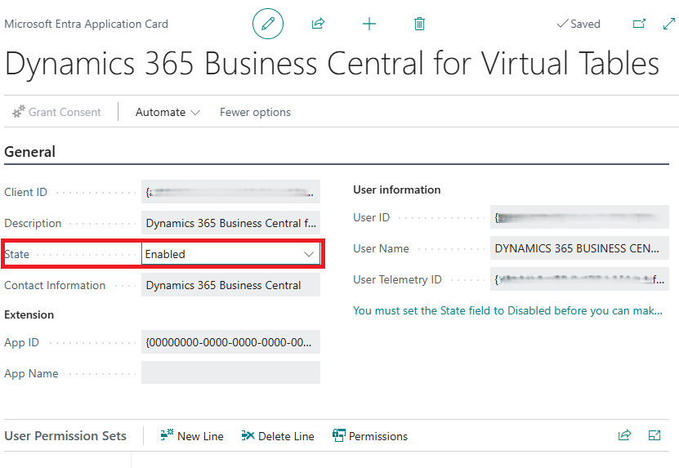Screen dimensions: 679x468
Task: Click share icon in User Permission Sets
Action: pos(624,435)
